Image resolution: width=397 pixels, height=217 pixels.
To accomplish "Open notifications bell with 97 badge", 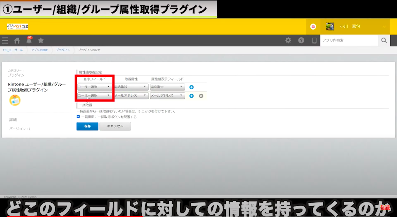I will pyautogui.click(x=29, y=40).
